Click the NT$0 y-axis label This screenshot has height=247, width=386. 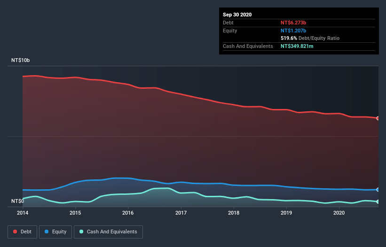18,201
